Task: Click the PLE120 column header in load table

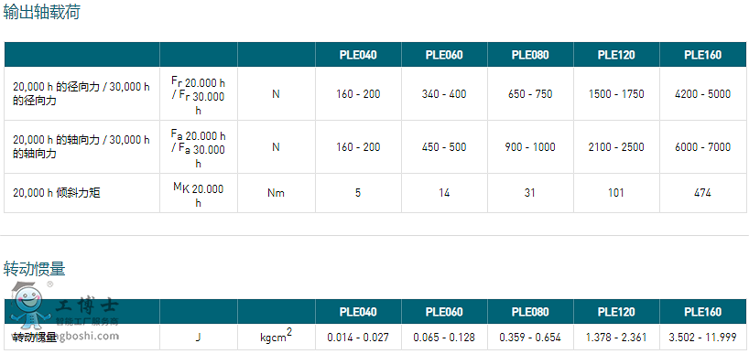Action: click(616, 55)
